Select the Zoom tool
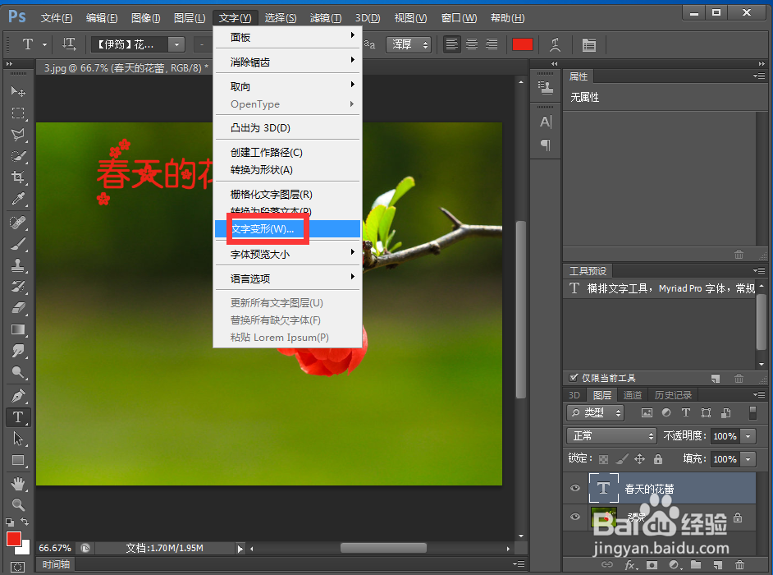This screenshot has width=773, height=575. 18,505
